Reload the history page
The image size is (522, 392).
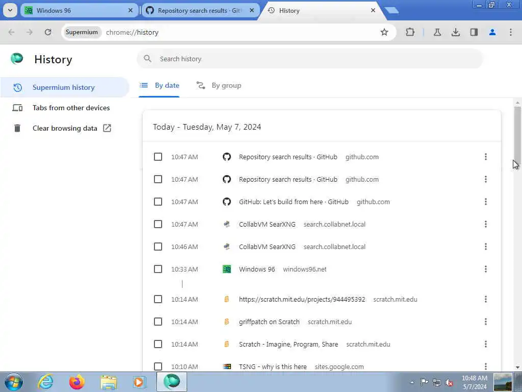click(x=48, y=32)
